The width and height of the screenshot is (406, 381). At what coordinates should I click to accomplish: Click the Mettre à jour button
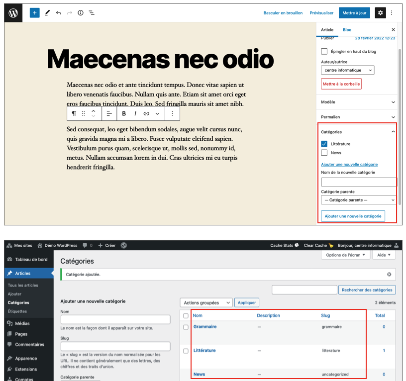click(x=354, y=13)
